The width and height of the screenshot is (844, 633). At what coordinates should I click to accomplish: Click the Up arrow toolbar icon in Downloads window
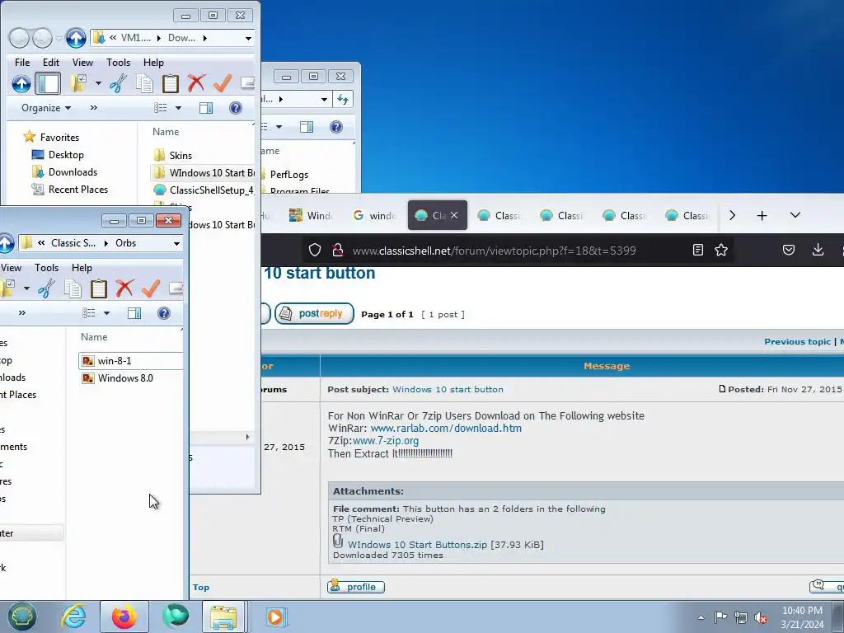tap(21, 83)
